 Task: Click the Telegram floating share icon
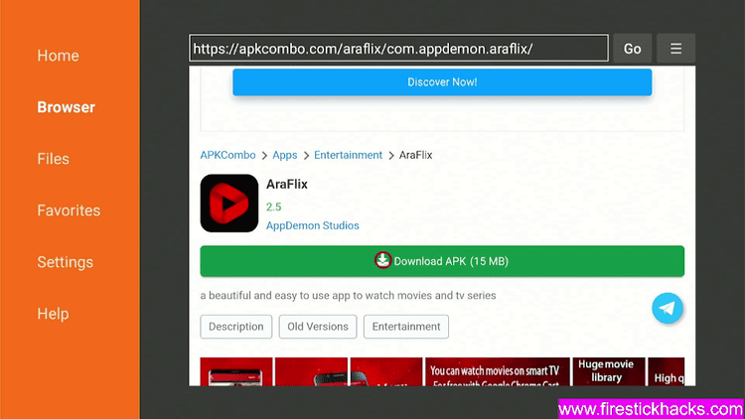pyautogui.click(x=668, y=309)
